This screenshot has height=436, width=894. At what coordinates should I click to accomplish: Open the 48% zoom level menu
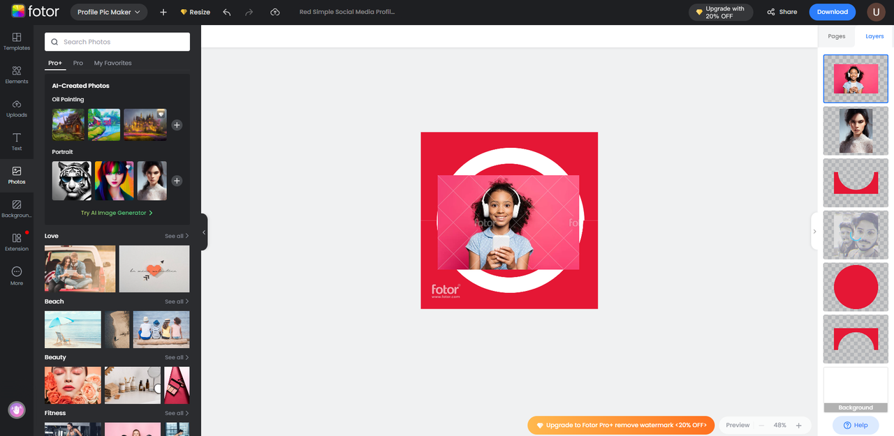[x=780, y=425]
